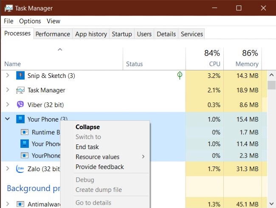
Task: Click the Your Phone child process icon
Action: 25,144
